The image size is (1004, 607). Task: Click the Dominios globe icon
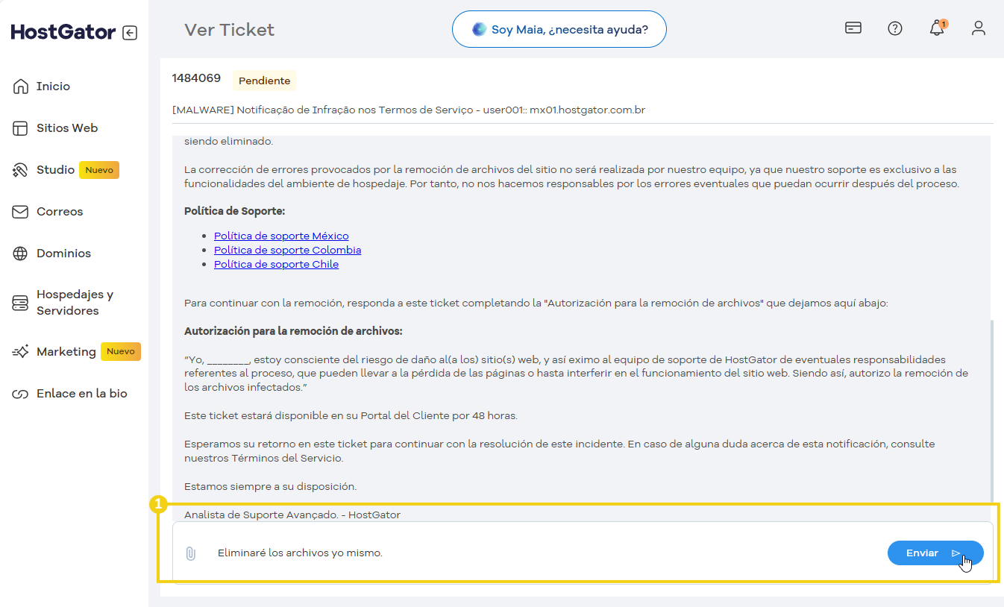coord(20,254)
